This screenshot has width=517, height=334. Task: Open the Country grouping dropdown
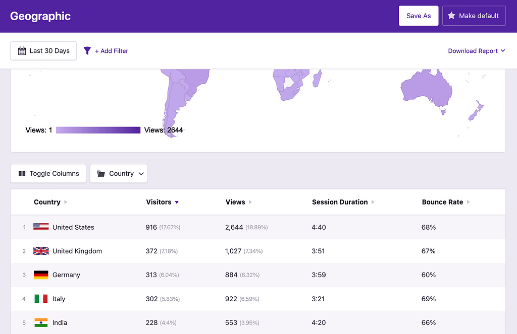click(x=119, y=173)
